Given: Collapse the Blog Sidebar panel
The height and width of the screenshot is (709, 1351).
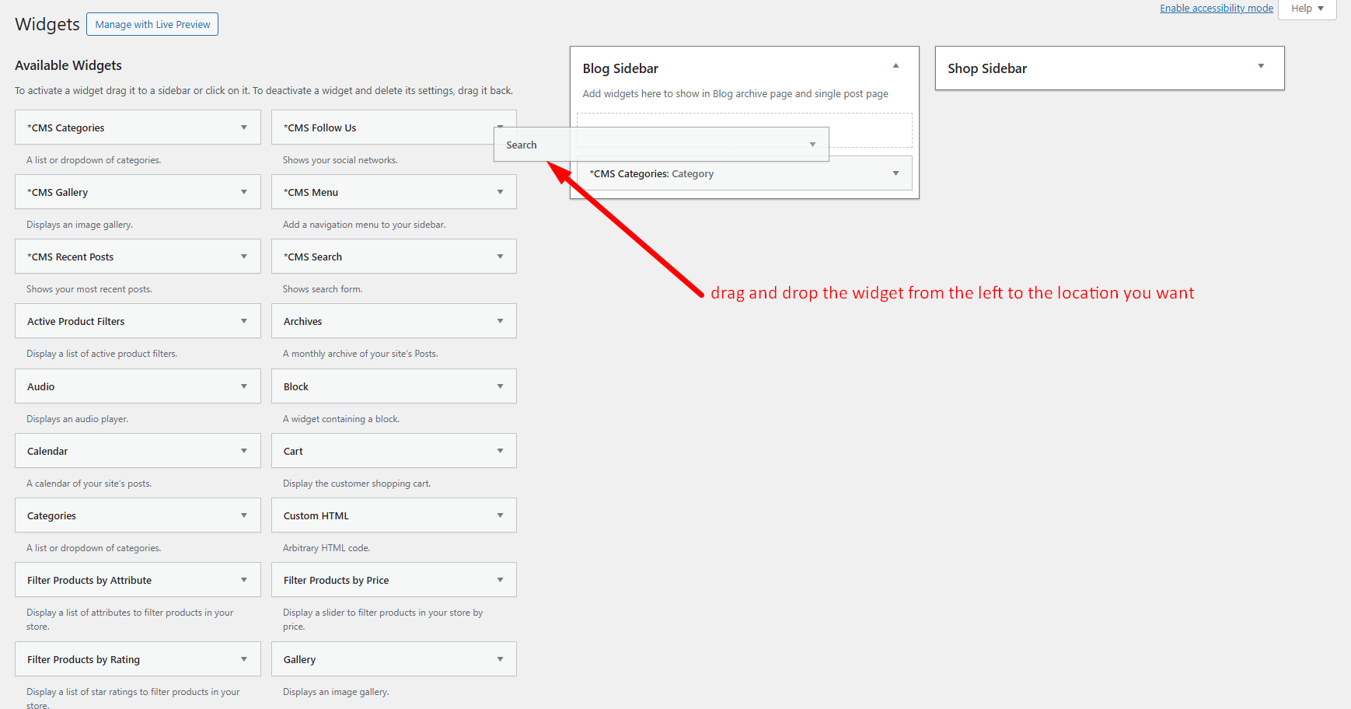Looking at the screenshot, I should coord(895,67).
